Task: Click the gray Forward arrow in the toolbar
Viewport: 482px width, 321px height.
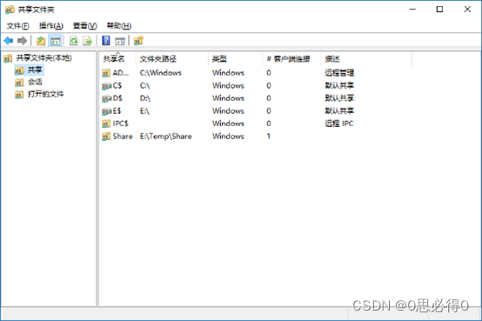Action: [x=22, y=41]
